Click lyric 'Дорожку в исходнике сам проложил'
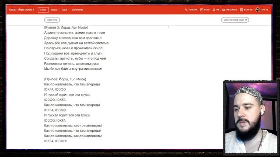 pos(73,38)
